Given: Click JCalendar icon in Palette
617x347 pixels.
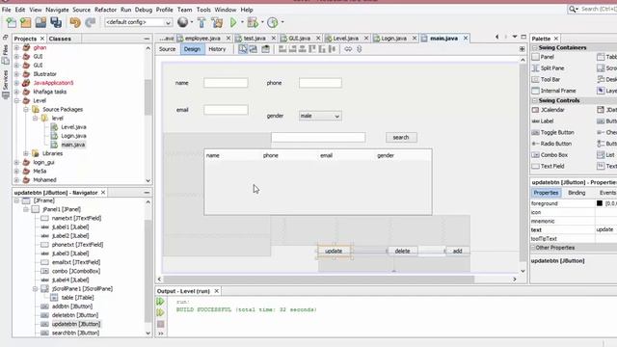Looking at the screenshot, I should point(535,110).
